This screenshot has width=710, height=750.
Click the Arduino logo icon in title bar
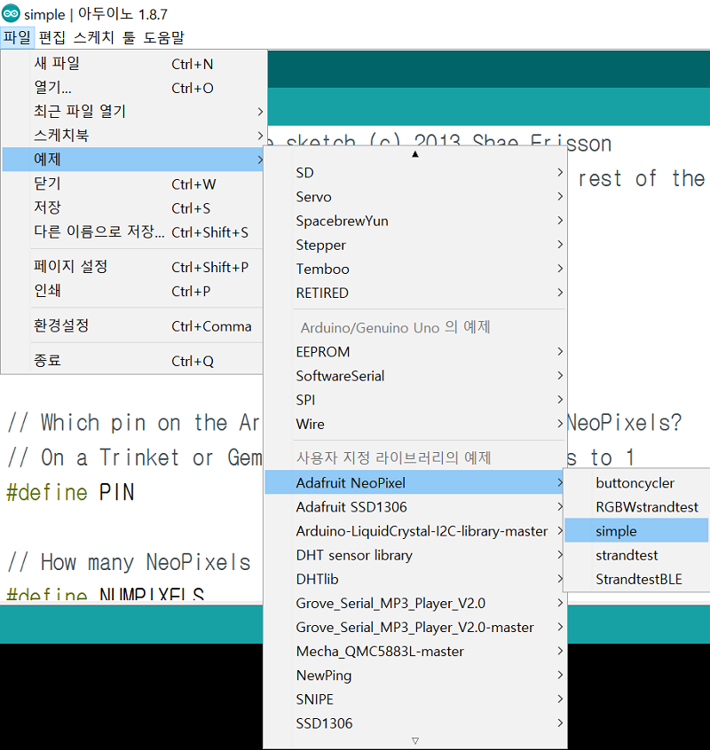pos(11,13)
